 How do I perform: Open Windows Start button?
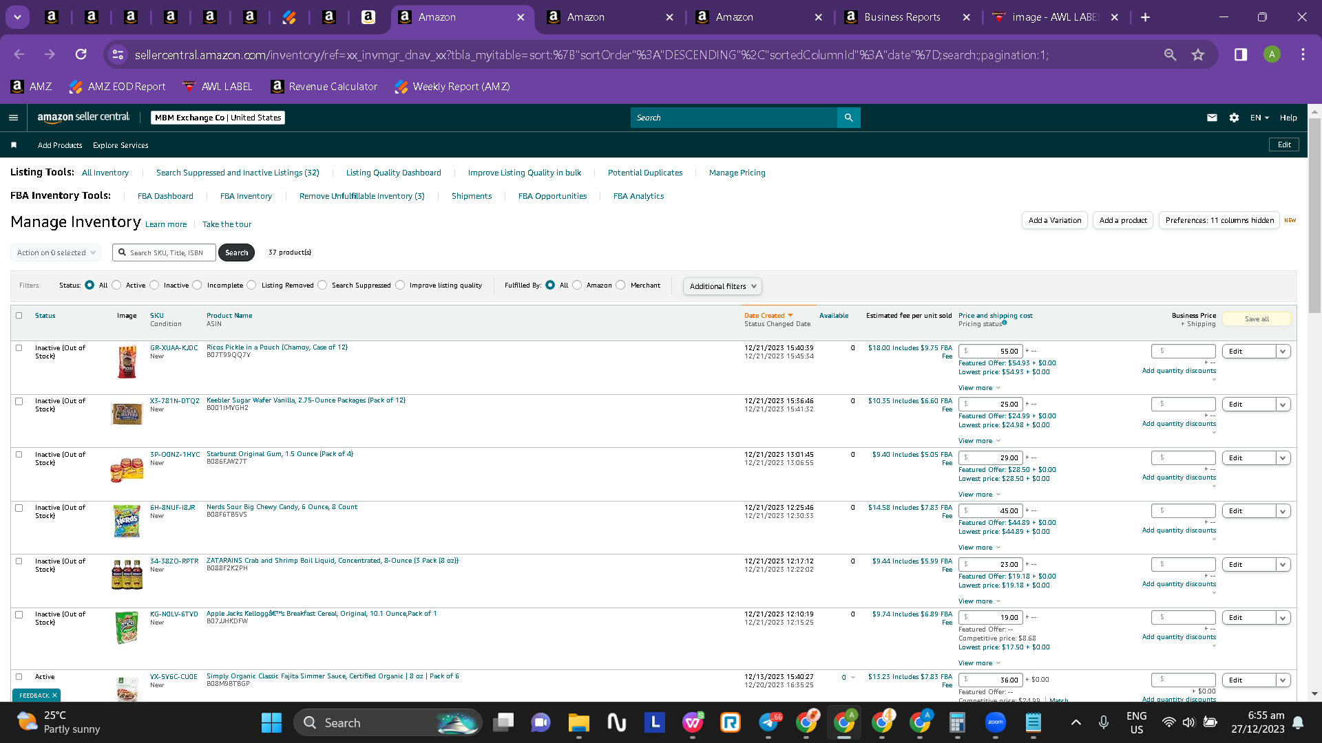coord(271,722)
